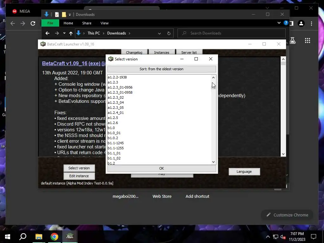Choose version b1.1_02
The width and height of the screenshot is (324, 243).
click(x=159, y=158)
